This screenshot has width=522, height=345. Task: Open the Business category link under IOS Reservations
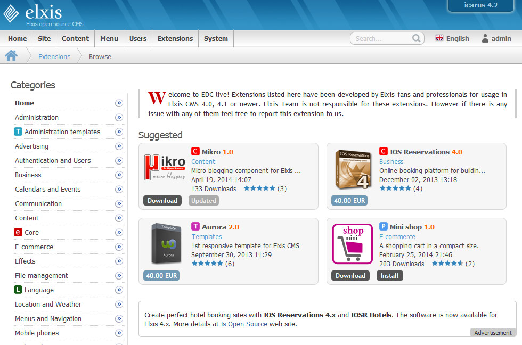click(x=391, y=162)
